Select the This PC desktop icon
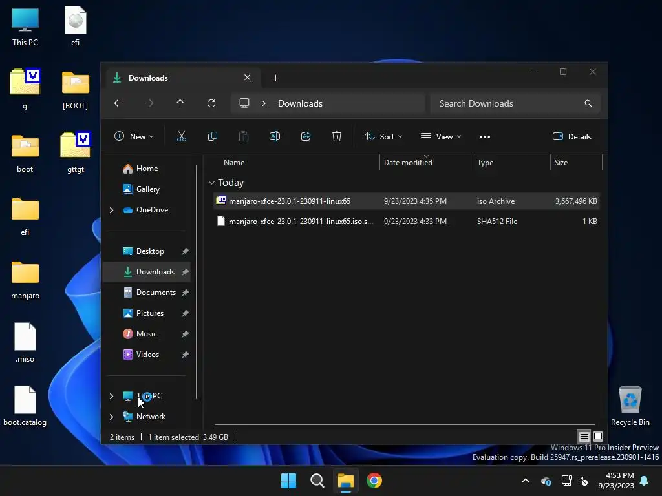Viewport: 662px width, 496px height. click(x=25, y=26)
